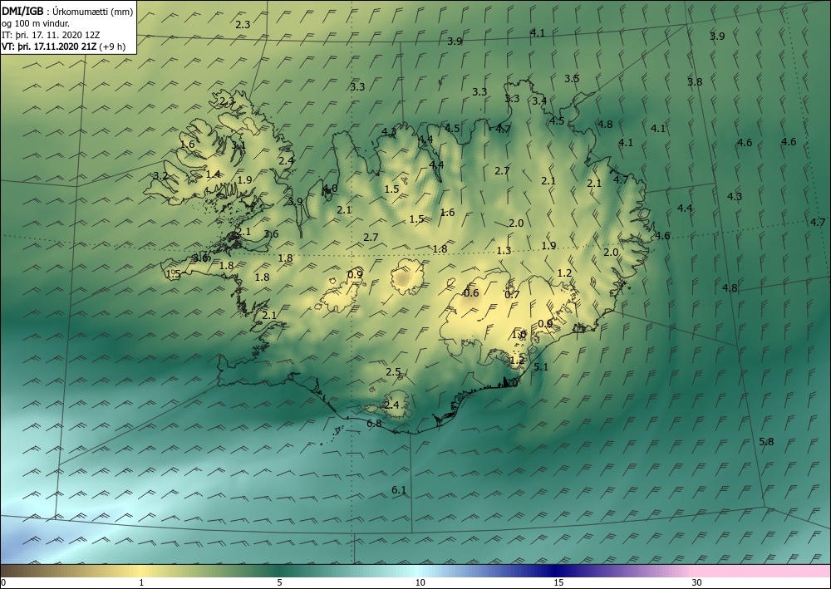Viewport: 831px width, 589px height.
Task: Click the 1 label on the color scale
Action: (141, 582)
